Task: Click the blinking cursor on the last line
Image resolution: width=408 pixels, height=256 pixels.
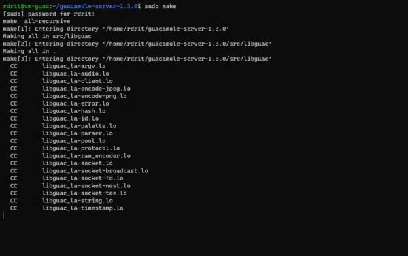Action: (x=3, y=215)
